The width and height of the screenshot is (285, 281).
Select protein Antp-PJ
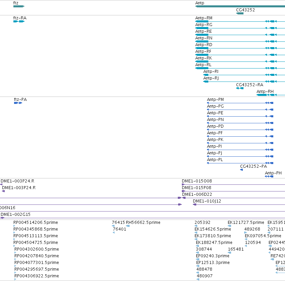pos(215,153)
